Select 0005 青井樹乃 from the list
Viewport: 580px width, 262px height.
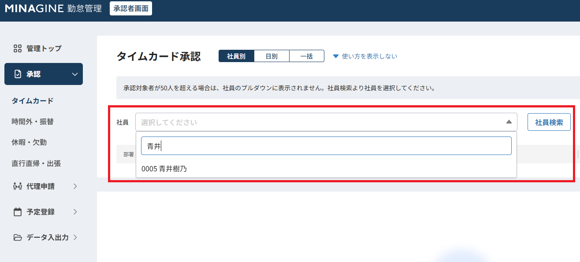click(x=164, y=169)
